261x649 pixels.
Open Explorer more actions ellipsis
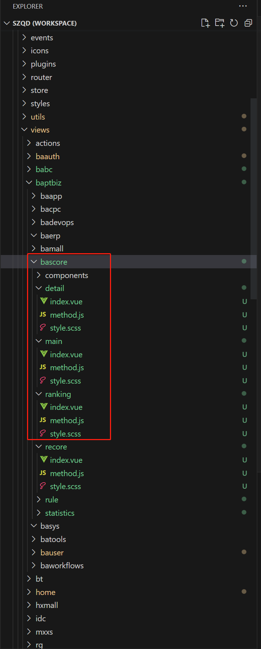click(x=243, y=6)
